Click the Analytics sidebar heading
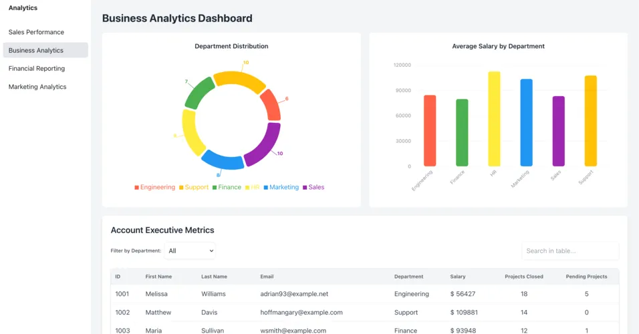This screenshot has height=334, width=639. click(23, 8)
